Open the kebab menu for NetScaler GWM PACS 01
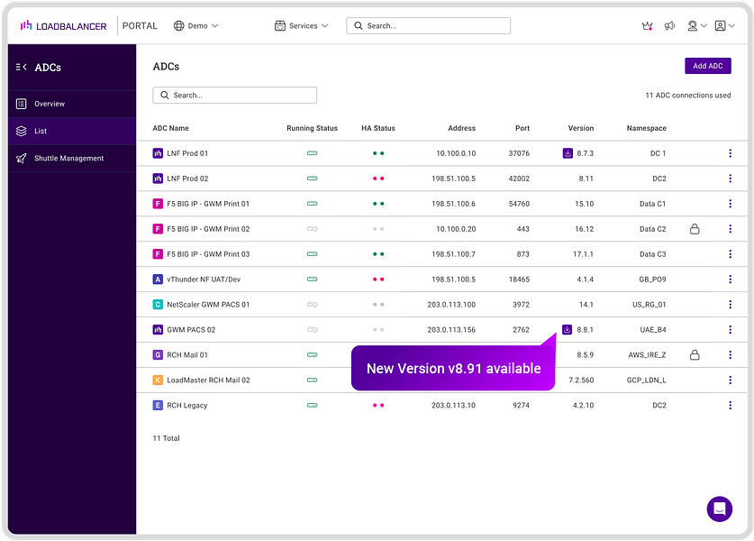Image resolution: width=754 pixels, height=541 pixels. (731, 305)
